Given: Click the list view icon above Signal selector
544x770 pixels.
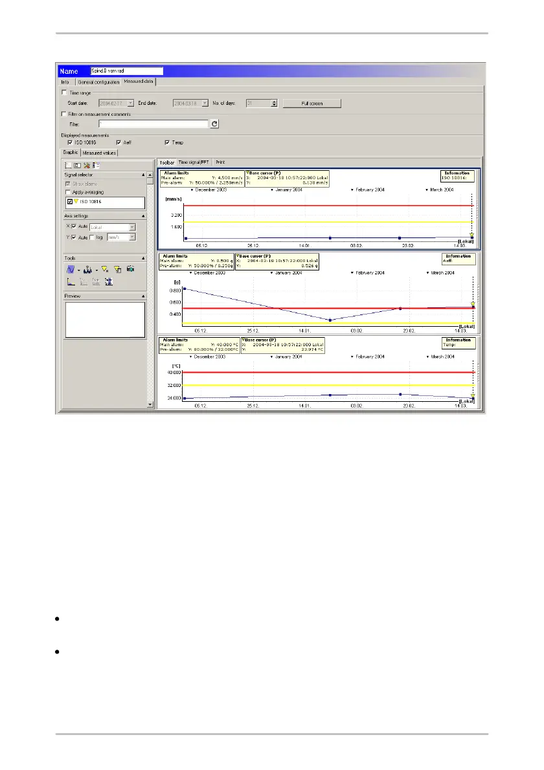Looking at the screenshot, I should pyautogui.click(x=95, y=165).
